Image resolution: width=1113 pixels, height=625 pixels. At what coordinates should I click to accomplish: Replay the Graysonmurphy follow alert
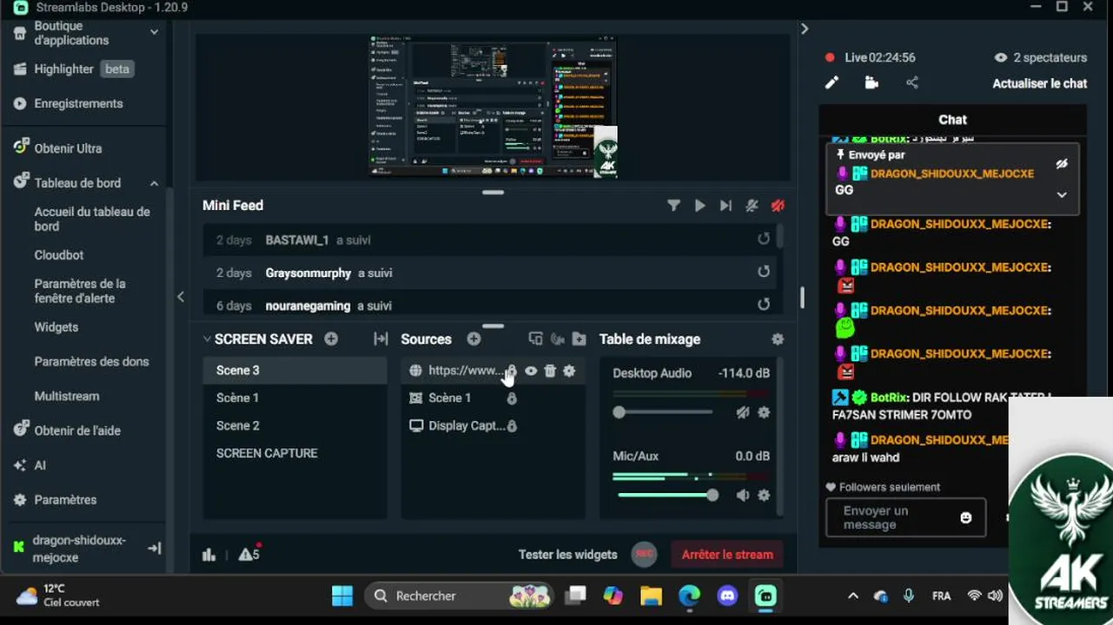(763, 272)
